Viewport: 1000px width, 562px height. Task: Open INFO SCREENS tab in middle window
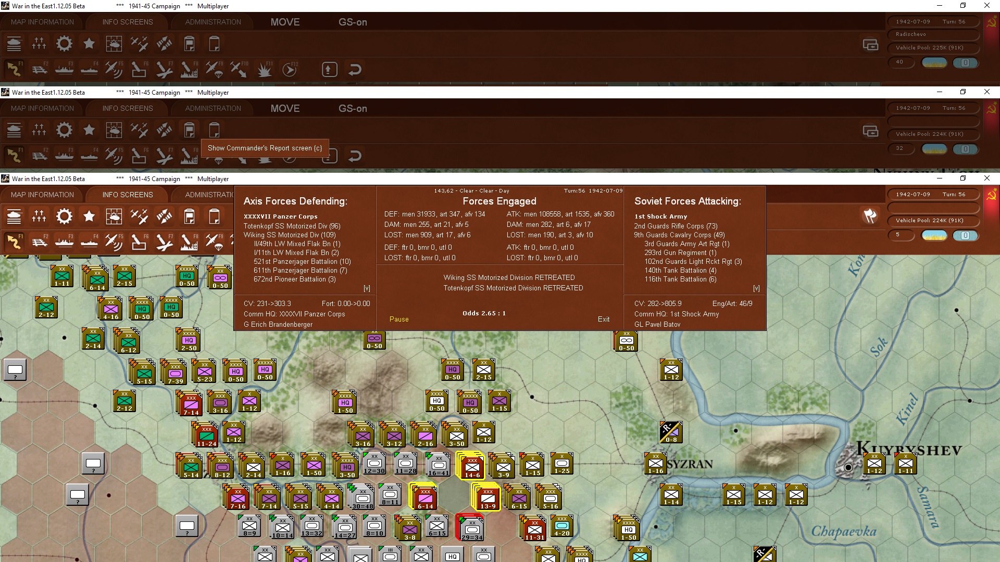point(128,108)
